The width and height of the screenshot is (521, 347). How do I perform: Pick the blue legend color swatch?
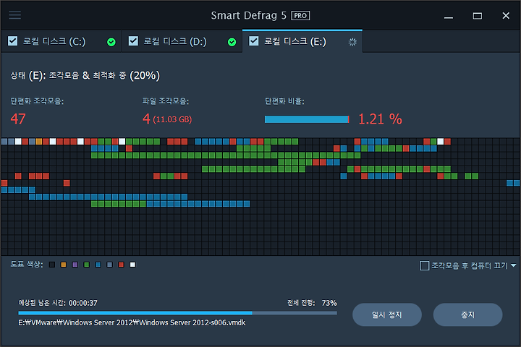(x=98, y=265)
